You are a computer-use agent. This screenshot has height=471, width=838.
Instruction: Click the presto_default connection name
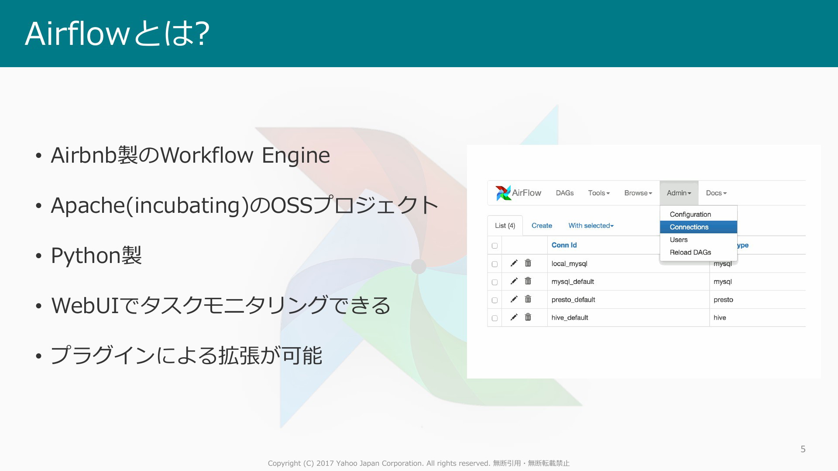pyautogui.click(x=573, y=300)
